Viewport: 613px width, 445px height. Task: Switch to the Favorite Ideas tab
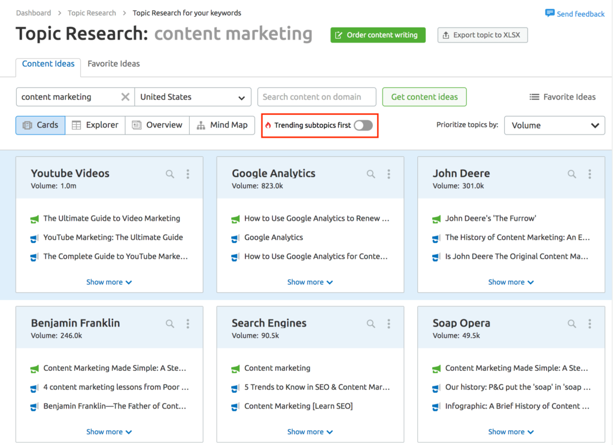coord(113,63)
